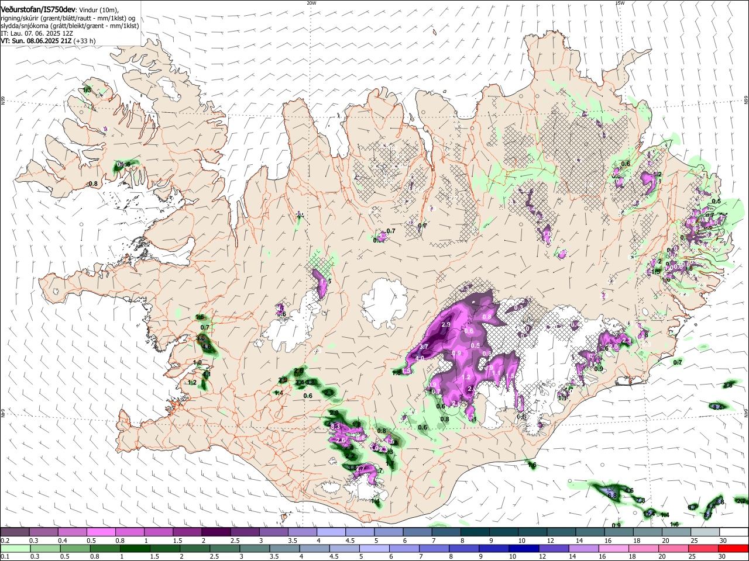
Task: Click the '4.0' precipitation value on the map
Action: coord(420,358)
